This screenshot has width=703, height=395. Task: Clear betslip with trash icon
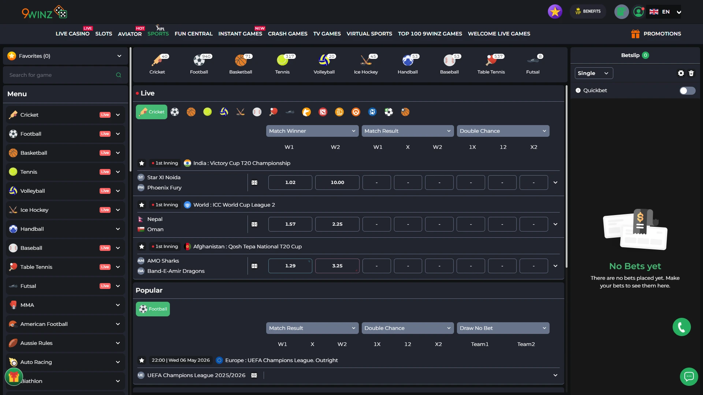click(x=691, y=73)
